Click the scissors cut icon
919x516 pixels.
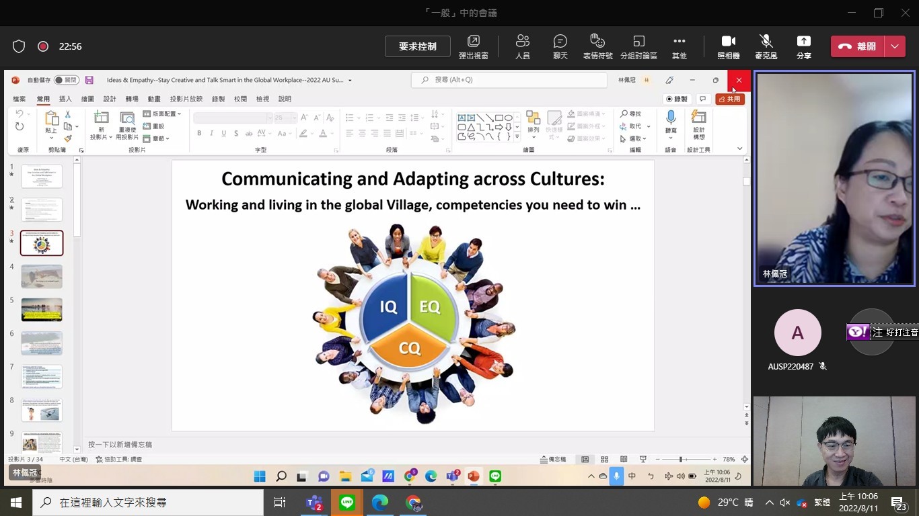click(x=68, y=114)
